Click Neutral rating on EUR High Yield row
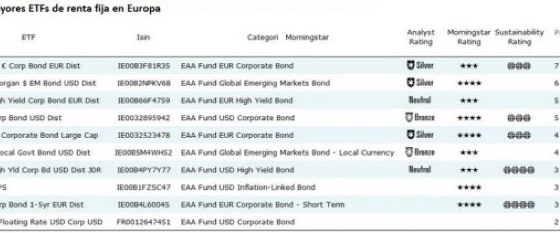 [x=420, y=100]
